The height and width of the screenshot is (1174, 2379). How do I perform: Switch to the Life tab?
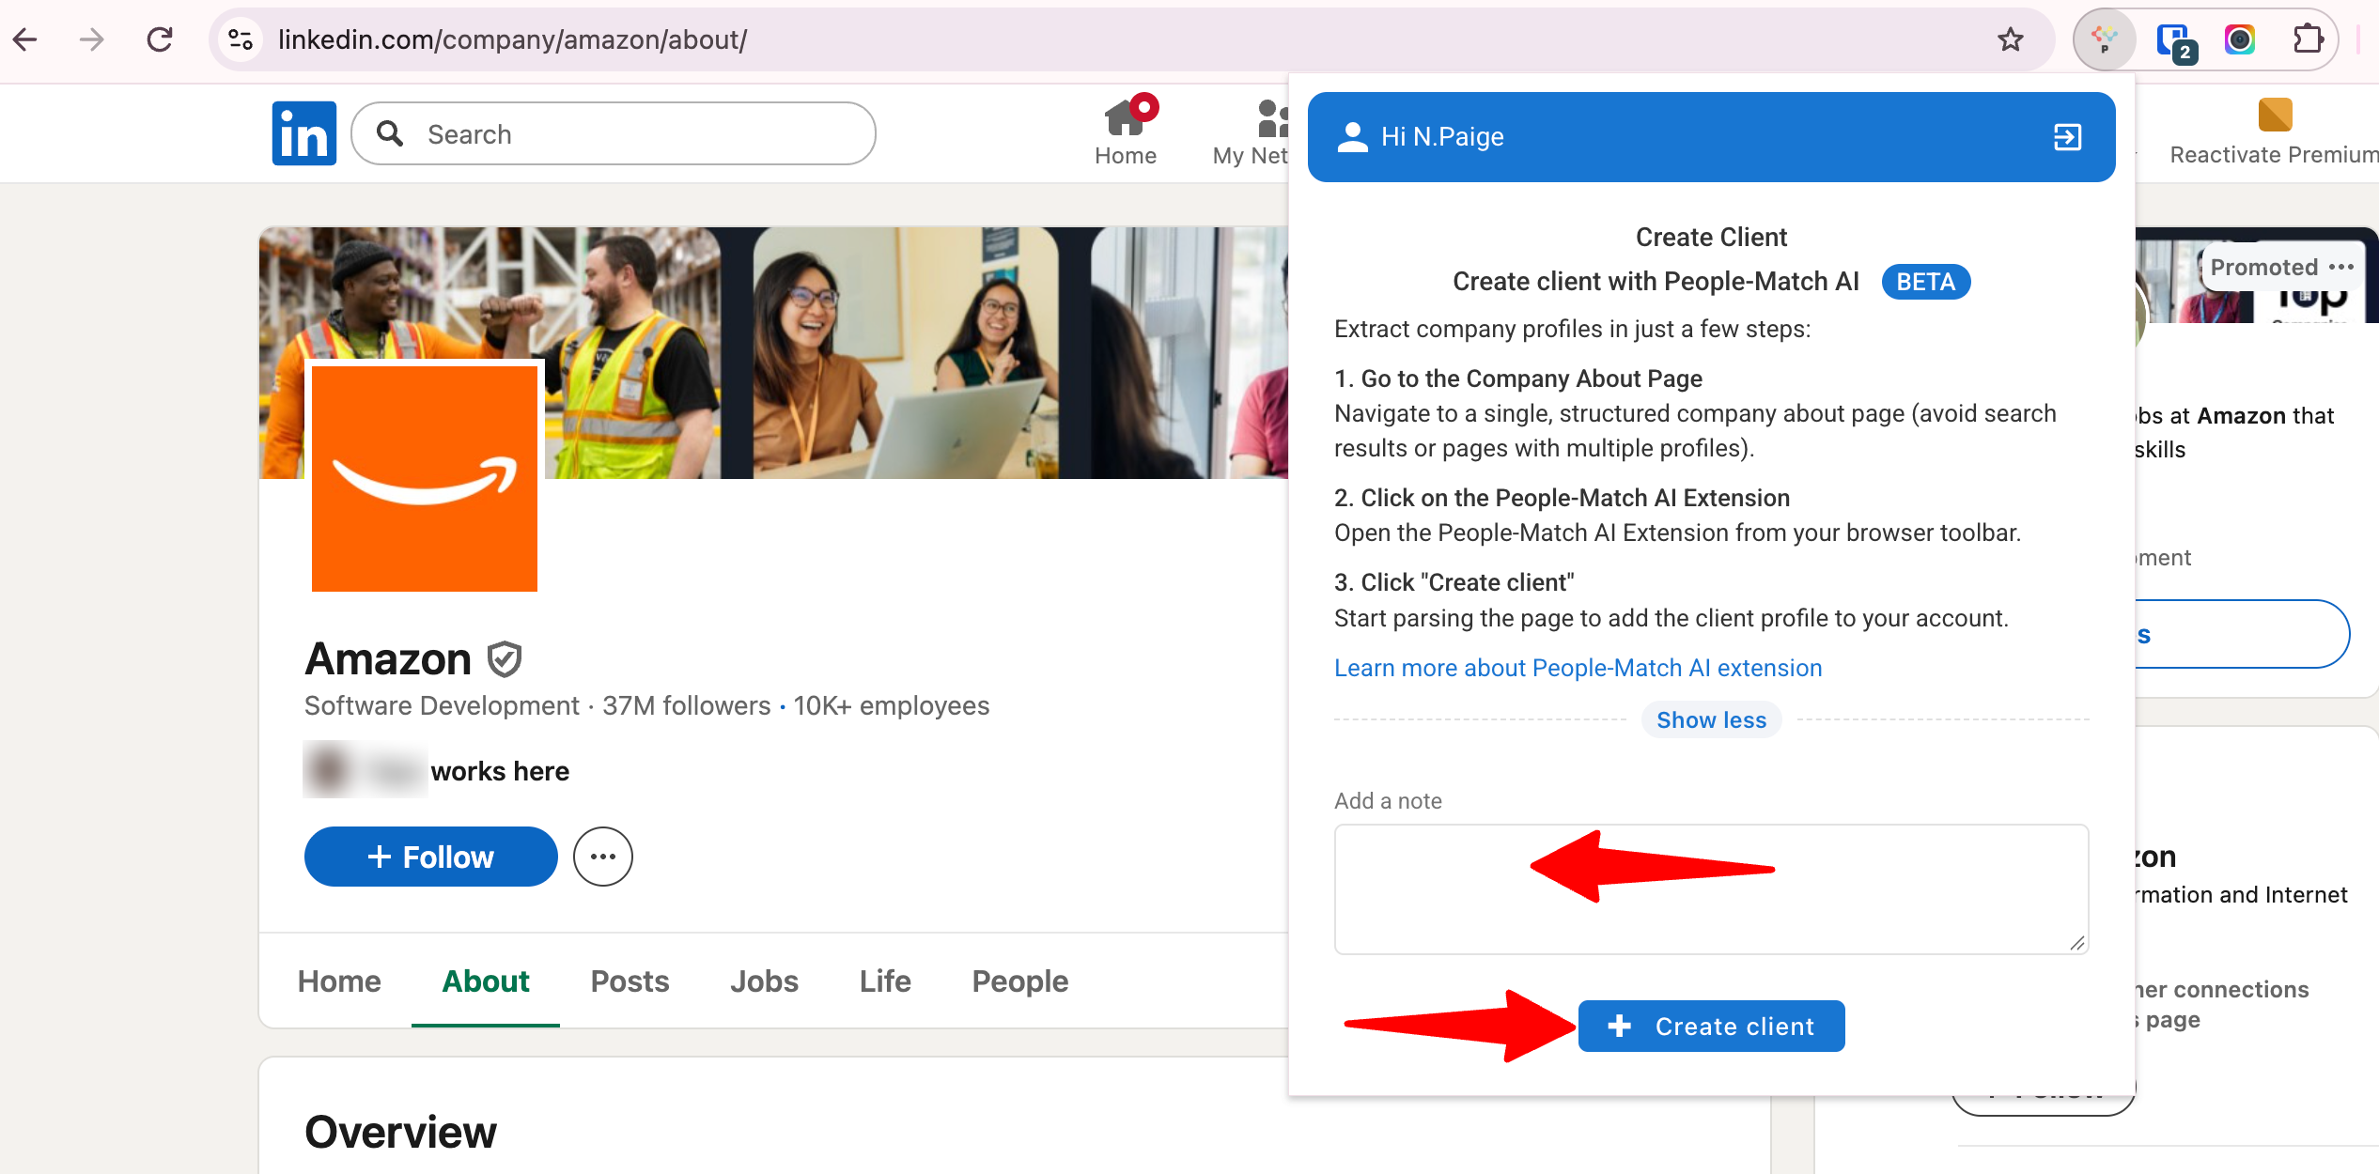885,981
